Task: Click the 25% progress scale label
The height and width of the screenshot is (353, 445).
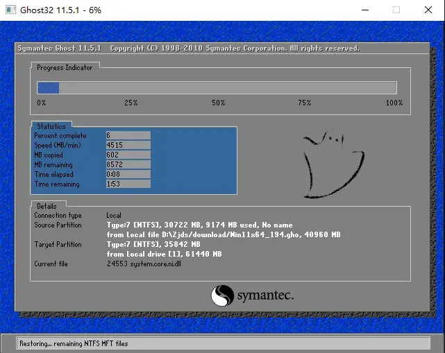Action: [131, 103]
